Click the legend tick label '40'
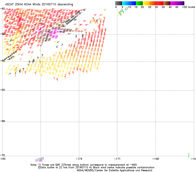This screenshot has height=172, width=196. pos(170,7)
